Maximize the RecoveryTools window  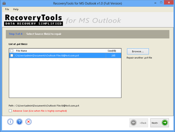[161, 2]
